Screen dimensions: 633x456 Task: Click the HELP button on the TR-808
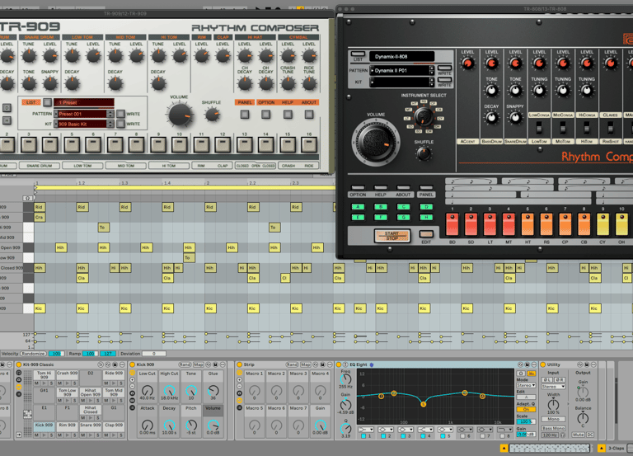(380, 187)
